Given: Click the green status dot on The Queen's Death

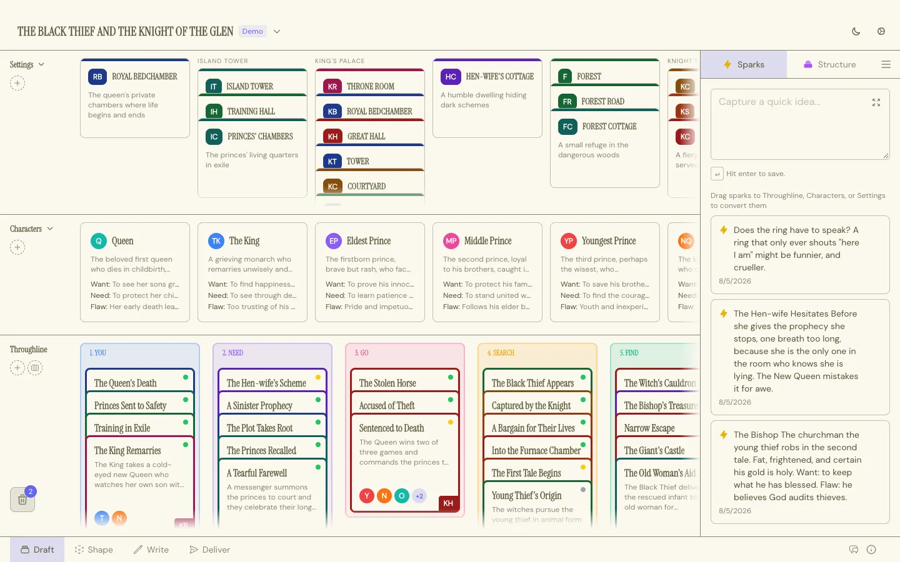Looking at the screenshot, I should coord(186,377).
